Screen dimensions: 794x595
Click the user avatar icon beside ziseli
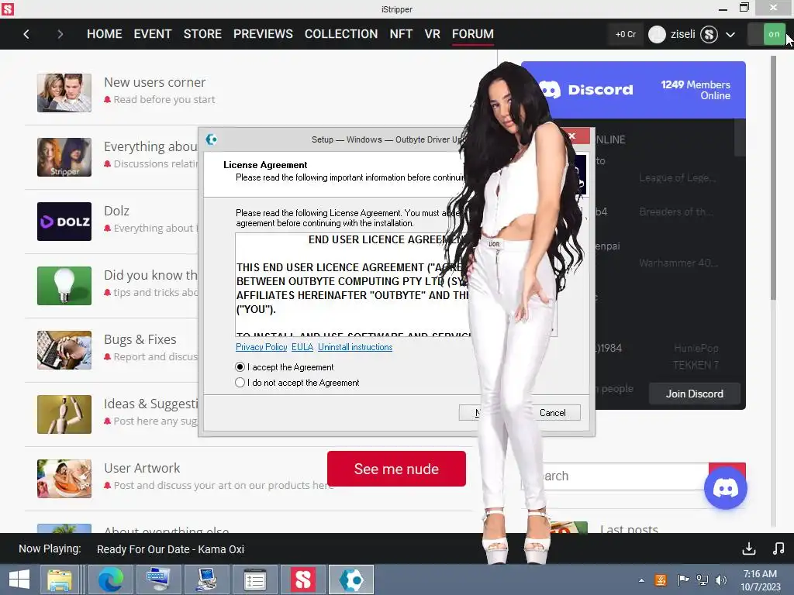point(657,34)
